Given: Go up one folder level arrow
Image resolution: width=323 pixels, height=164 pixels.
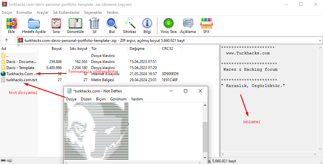Looking at the screenshot, I should (6, 40).
